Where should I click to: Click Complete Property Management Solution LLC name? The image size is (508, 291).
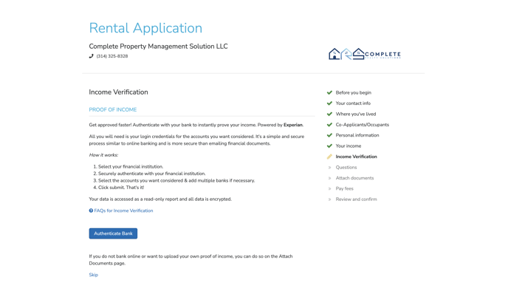tap(159, 47)
